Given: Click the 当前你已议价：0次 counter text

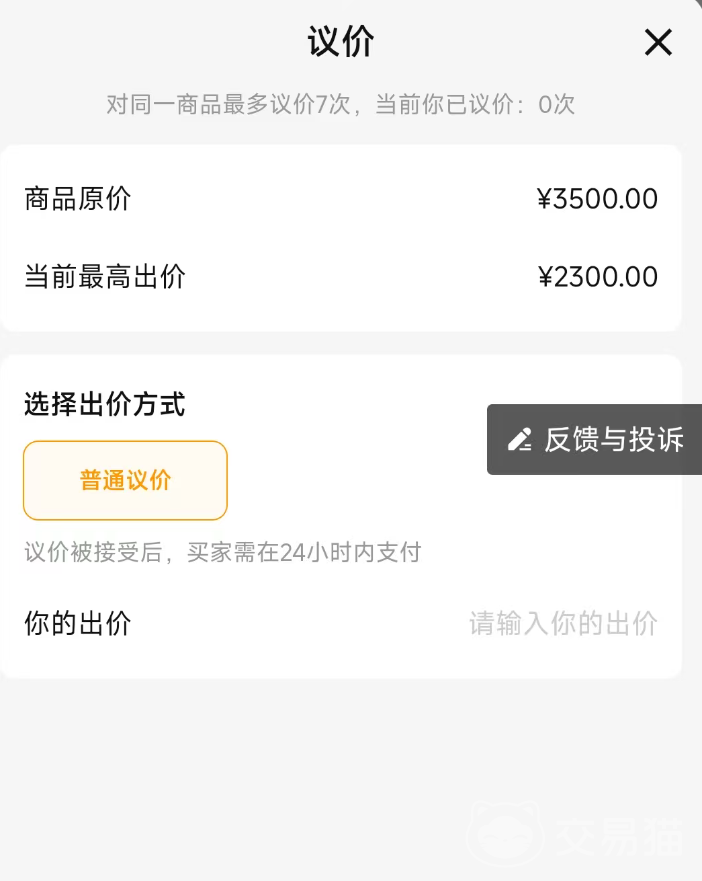Looking at the screenshot, I should [x=475, y=104].
